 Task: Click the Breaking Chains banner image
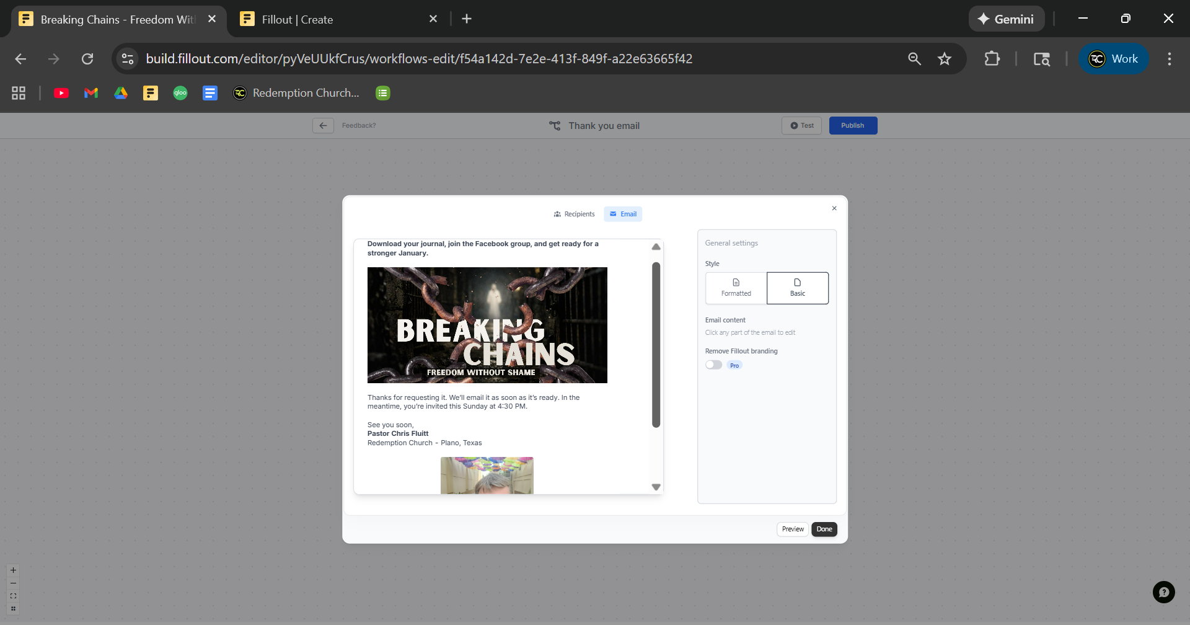click(x=487, y=325)
